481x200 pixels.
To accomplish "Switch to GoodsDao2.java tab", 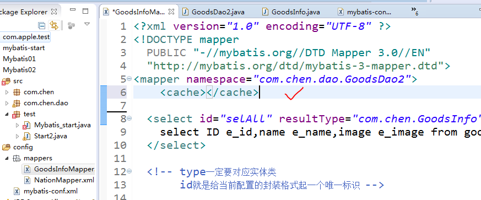I will [x=218, y=12].
